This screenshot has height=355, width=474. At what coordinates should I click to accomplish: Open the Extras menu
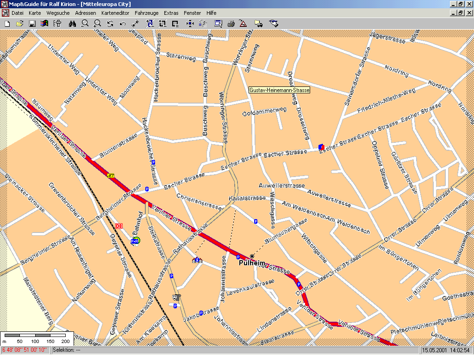click(171, 13)
